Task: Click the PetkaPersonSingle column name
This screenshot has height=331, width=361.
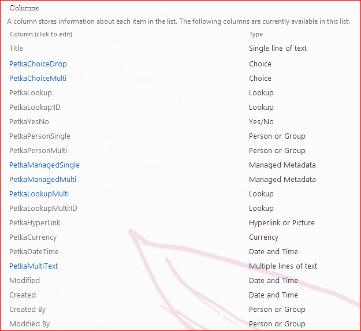Action: (x=40, y=136)
